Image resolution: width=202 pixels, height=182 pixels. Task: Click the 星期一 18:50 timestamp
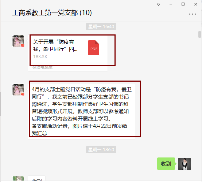[x=101, y=150]
